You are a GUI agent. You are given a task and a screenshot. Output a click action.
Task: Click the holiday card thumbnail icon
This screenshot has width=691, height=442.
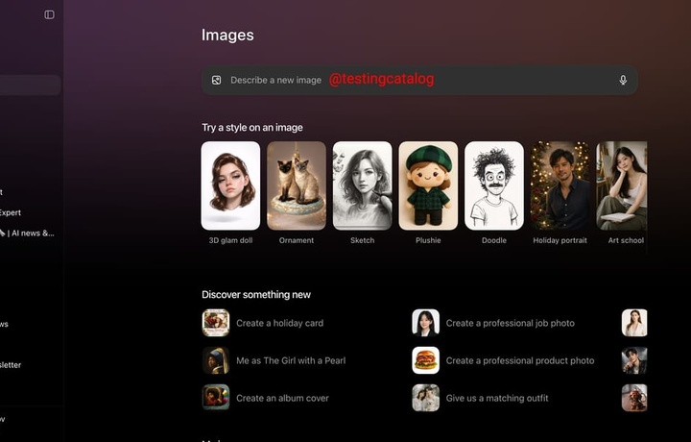pyautogui.click(x=215, y=323)
